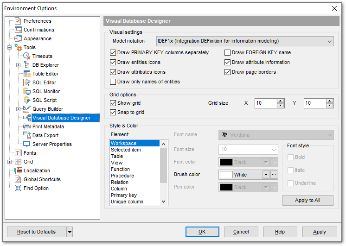Click the Tools gears icon
Viewport: 346px width, 246px height.
[18, 47]
